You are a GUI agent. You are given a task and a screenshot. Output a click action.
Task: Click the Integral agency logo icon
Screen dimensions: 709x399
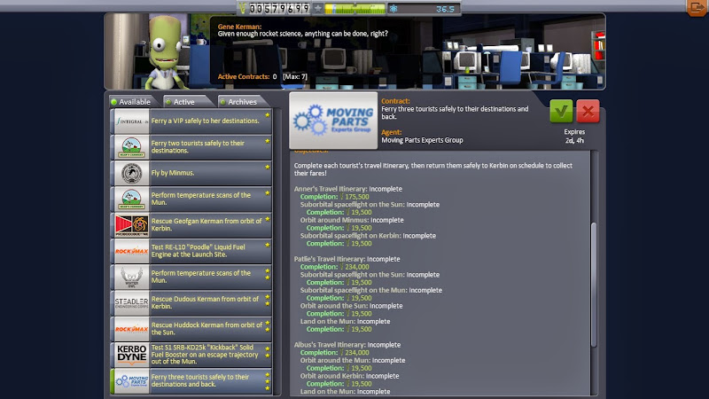coord(131,121)
